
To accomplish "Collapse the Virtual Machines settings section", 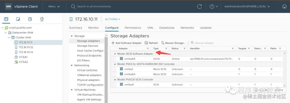I will (x=72, y=90).
